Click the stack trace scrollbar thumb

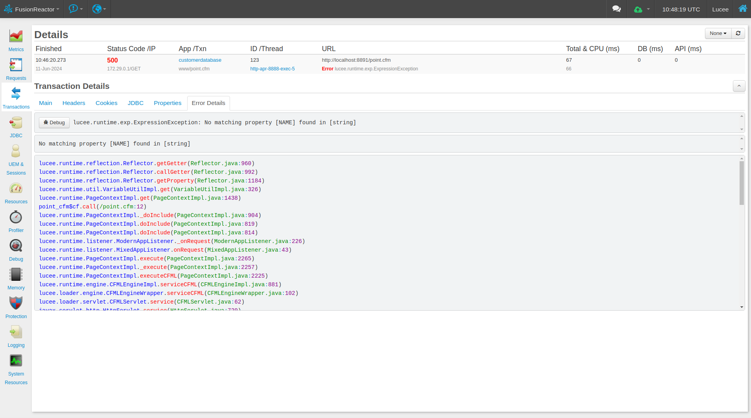742,183
